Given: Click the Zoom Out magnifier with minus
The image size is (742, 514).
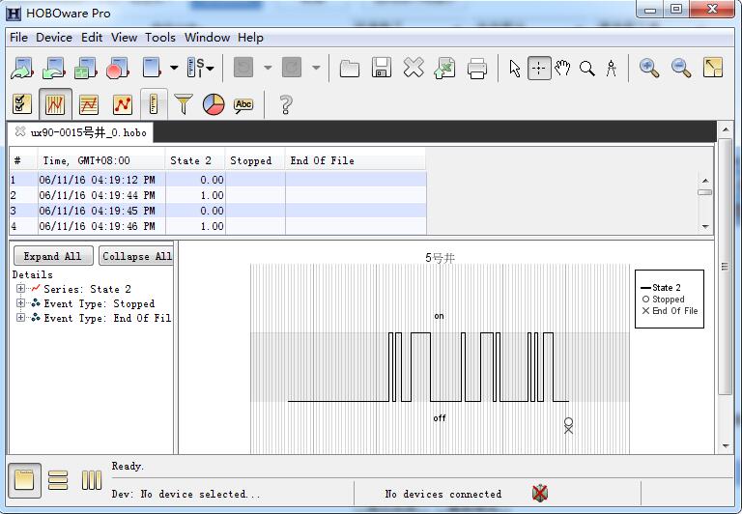Looking at the screenshot, I should pyautogui.click(x=681, y=68).
